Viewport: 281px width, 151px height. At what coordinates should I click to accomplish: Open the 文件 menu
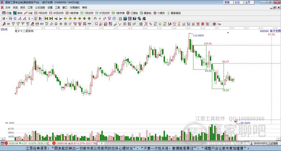click(x=8, y=7)
